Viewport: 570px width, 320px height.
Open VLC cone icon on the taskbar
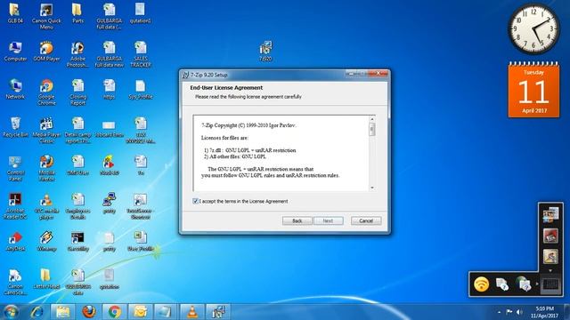(x=192, y=312)
